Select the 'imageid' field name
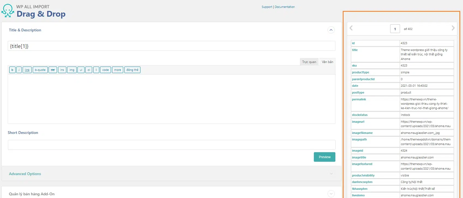 (357, 151)
